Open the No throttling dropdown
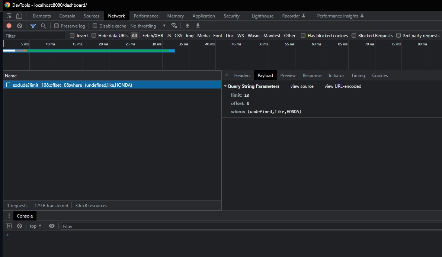442x257 pixels. pyautogui.click(x=147, y=26)
